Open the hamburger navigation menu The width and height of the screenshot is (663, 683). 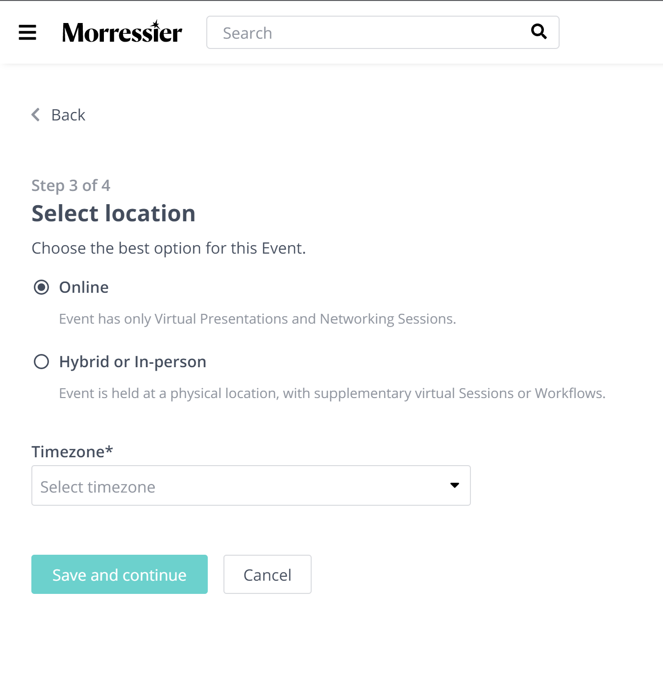point(27,32)
